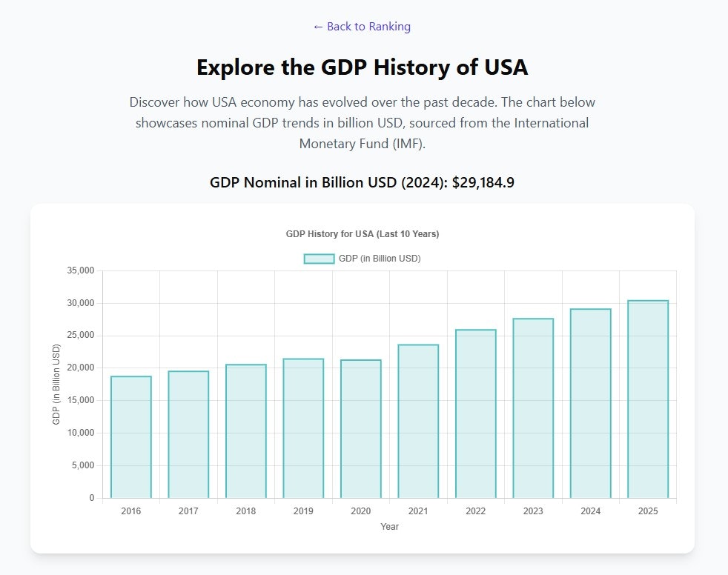
Task: Open the Back to Ranking link
Action: coord(361,27)
